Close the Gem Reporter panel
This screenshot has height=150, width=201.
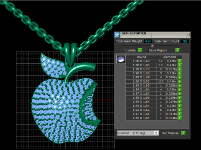click(x=188, y=35)
